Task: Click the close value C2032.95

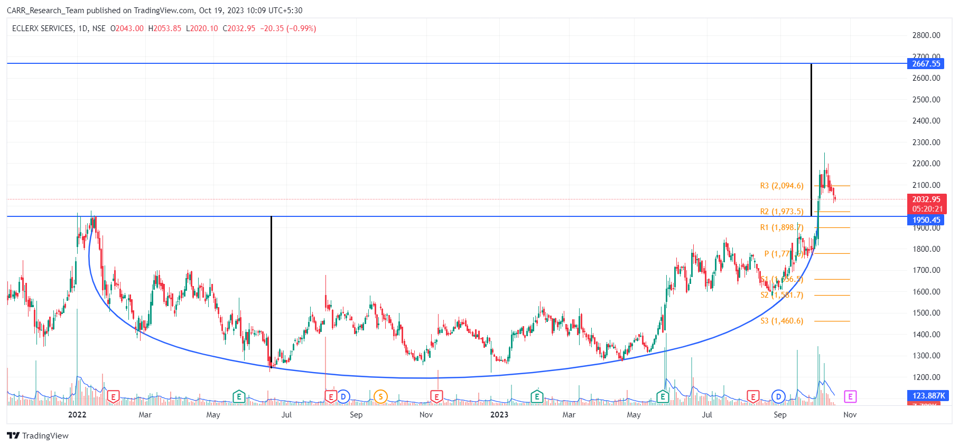Action: 239,28
